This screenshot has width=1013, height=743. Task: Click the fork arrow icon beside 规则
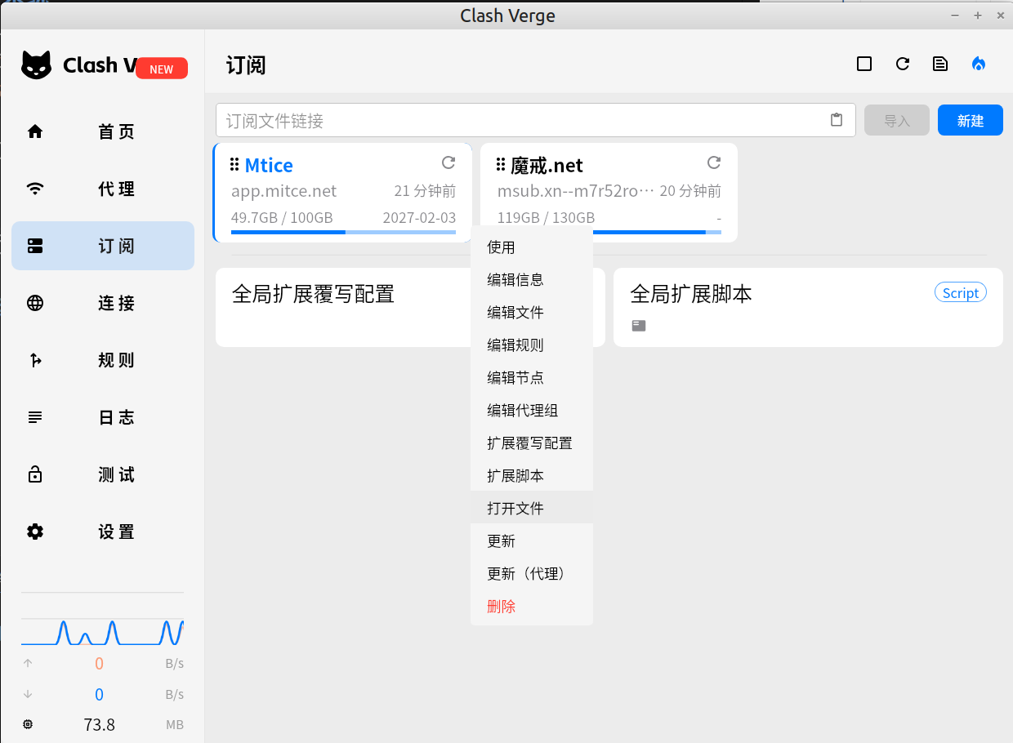(35, 360)
